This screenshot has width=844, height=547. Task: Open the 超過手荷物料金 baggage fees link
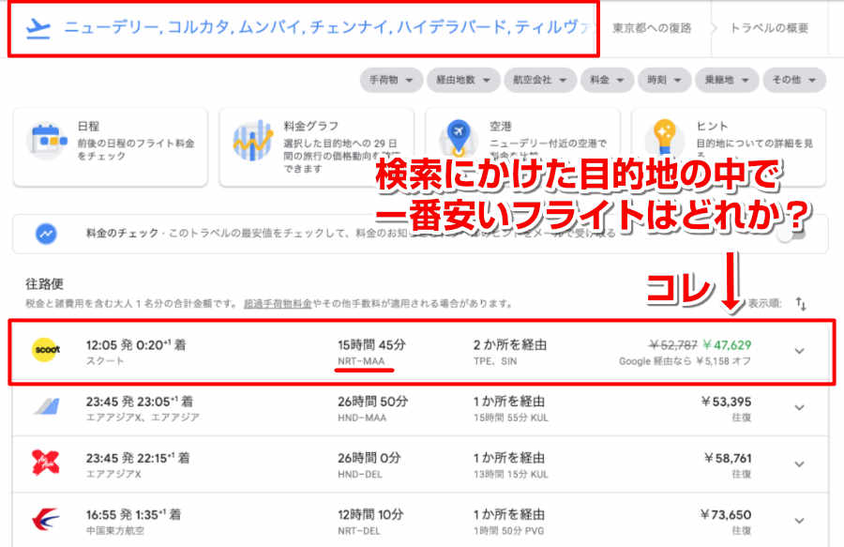278,304
